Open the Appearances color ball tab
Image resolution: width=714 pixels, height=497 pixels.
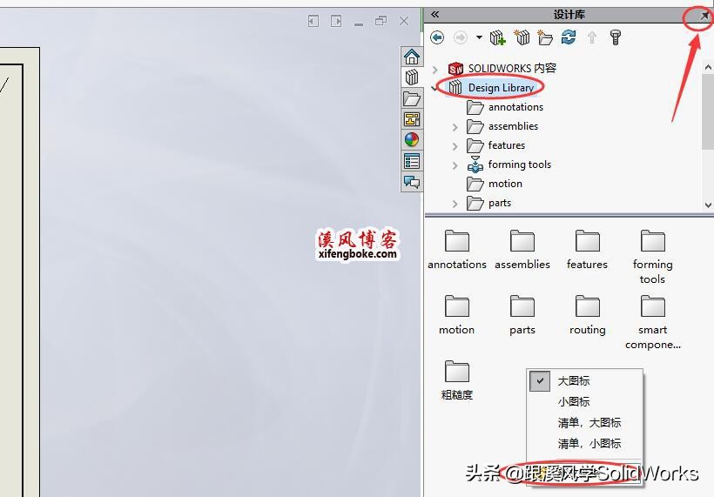[412, 140]
